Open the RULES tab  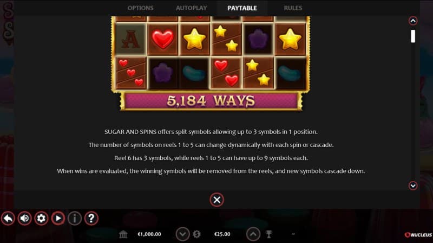pos(293,8)
